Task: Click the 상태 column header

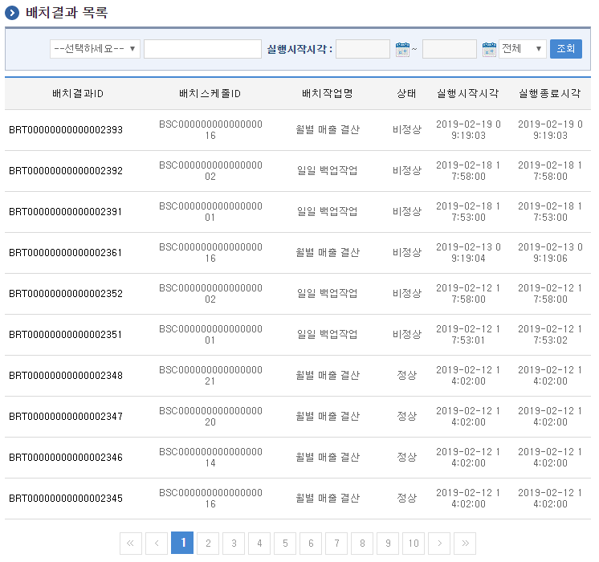Action: 406,94
